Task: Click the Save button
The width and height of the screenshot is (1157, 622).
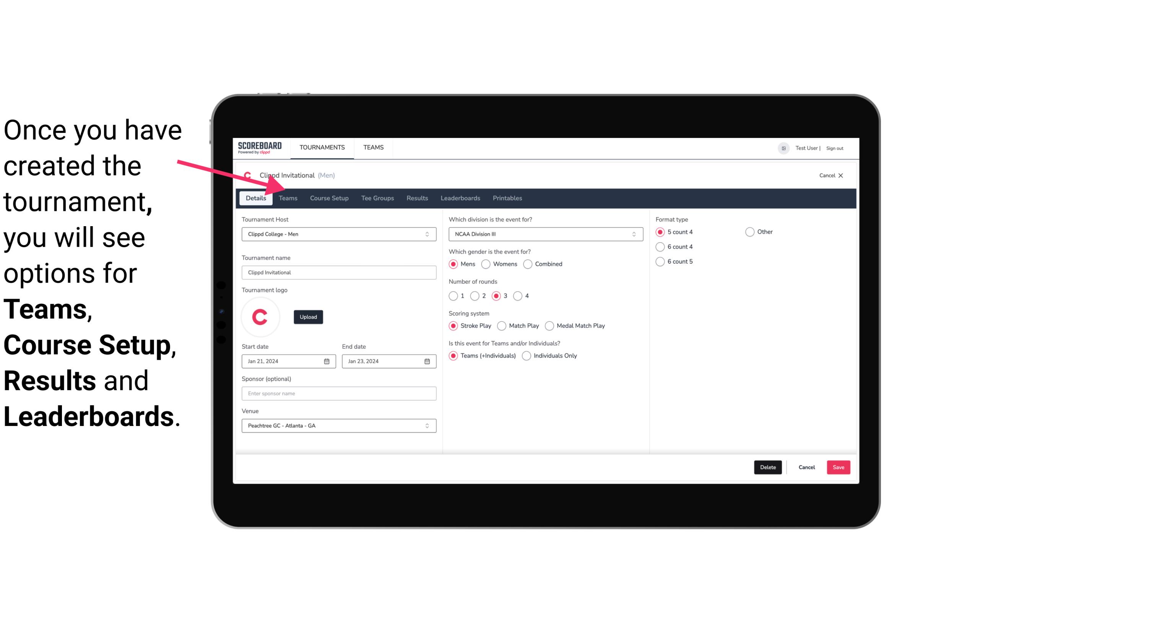Action: click(837, 467)
